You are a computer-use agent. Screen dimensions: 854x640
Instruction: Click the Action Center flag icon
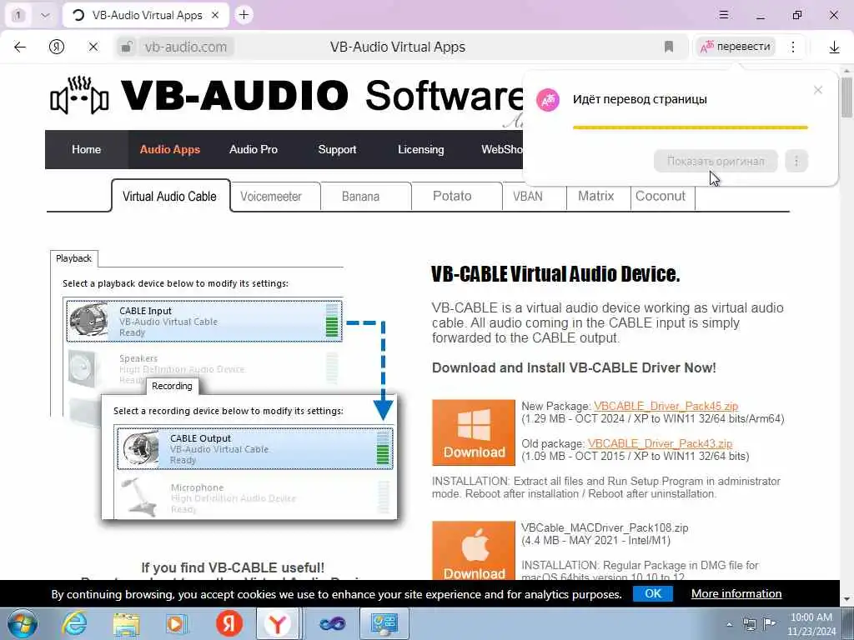pos(769,623)
